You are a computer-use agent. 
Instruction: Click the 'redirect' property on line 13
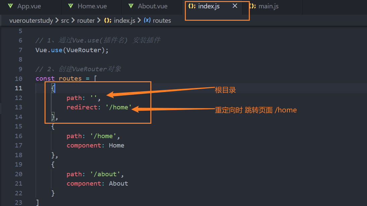82,107
